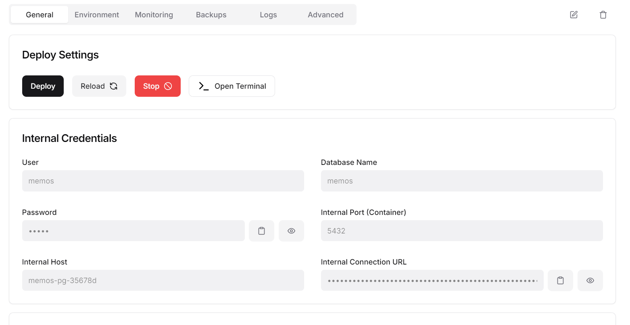Select the Advanced tab
Image resolution: width=630 pixels, height=325 pixels.
pos(326,15)
